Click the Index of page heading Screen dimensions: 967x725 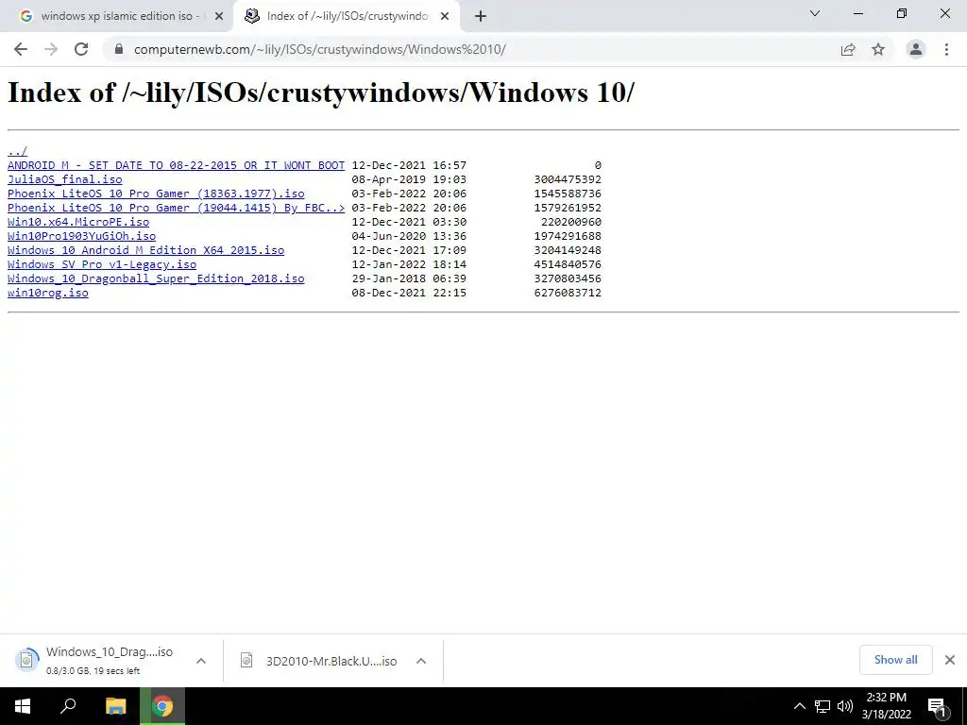coord(321,93)
